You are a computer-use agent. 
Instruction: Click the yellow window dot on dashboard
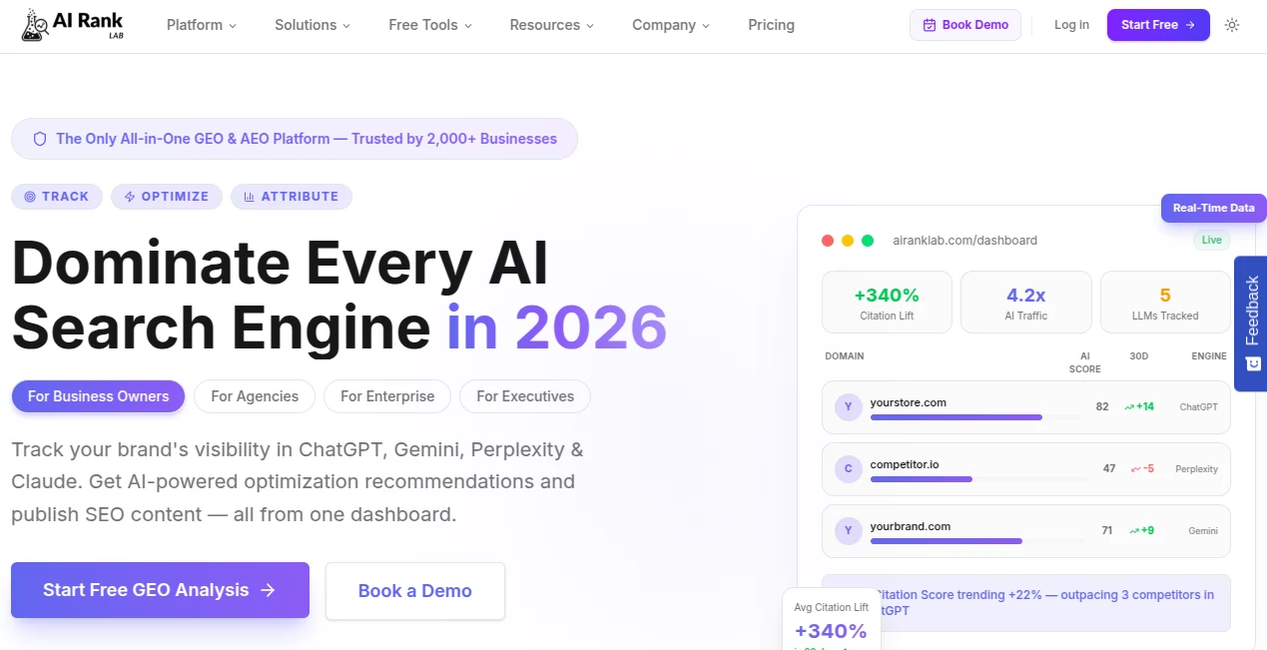pyautogui.click(x=848, y=241)
